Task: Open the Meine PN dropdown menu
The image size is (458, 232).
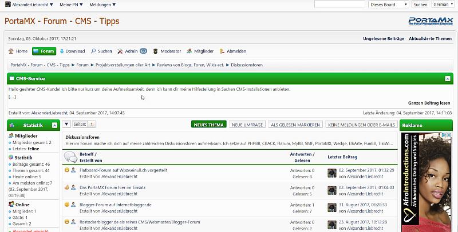Action: tap(71, 5)
